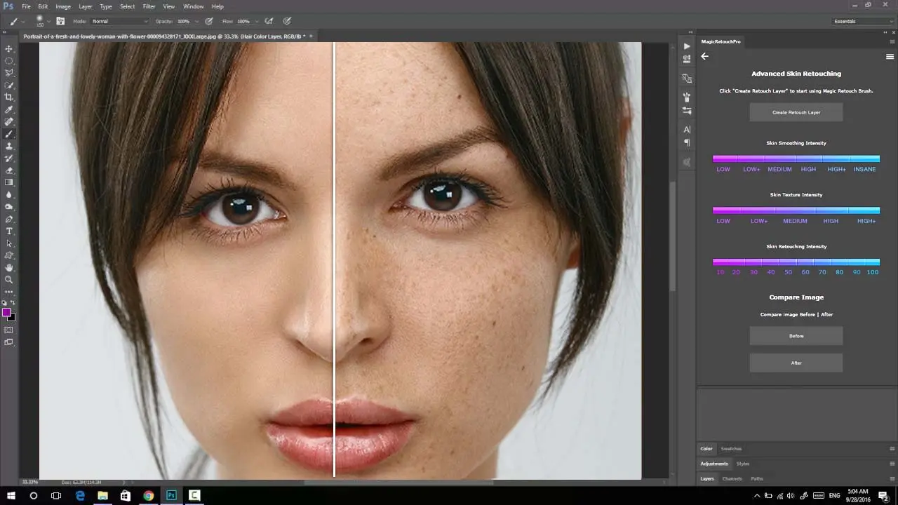The image size is (898, 505).
Task: Switch to the Swatches tab
Action: [x=731, y=448]
